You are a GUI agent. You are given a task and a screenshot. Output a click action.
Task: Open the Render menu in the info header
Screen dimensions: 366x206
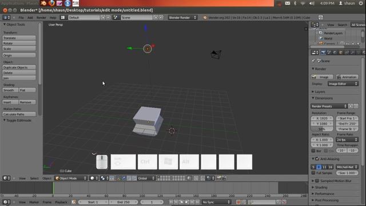pyautogui.click(x=41, y=18)
